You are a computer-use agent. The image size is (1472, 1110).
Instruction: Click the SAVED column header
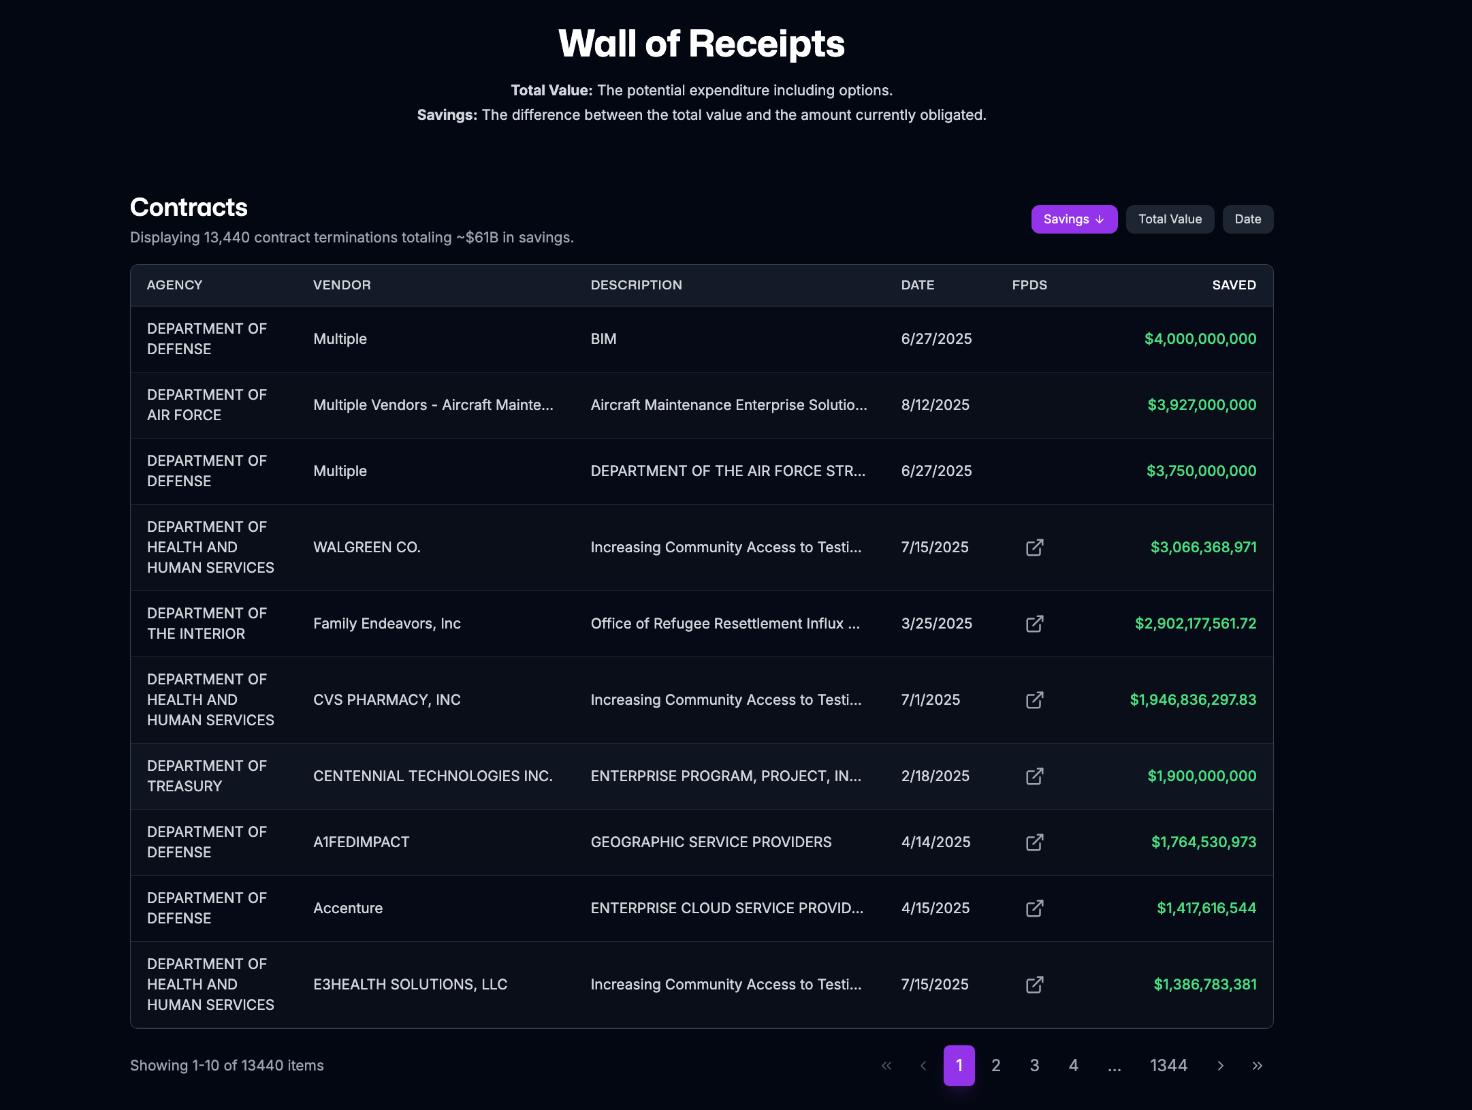pos(1233,285)
